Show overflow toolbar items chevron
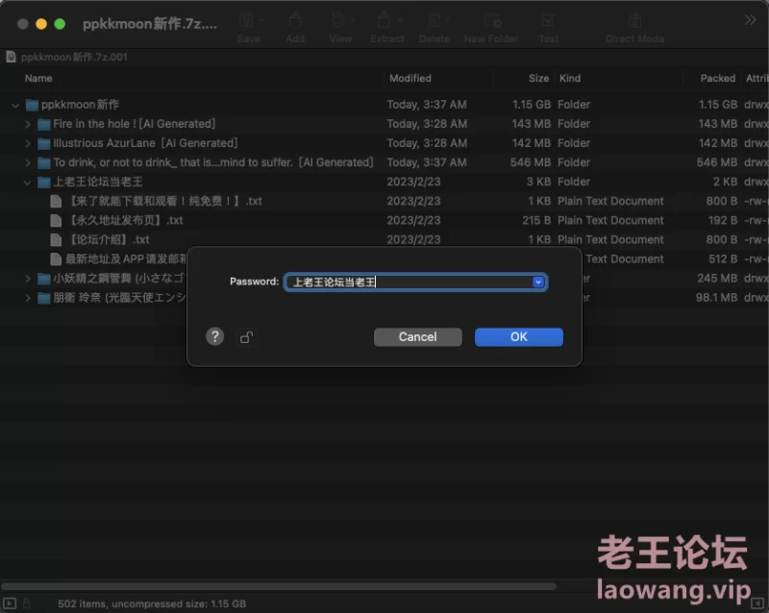The image size is (769, 613). point(750,20)
